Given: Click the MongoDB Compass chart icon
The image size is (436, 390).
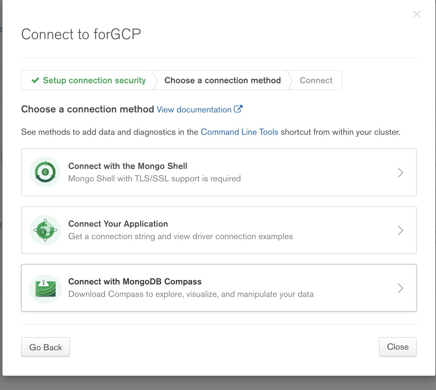Looking at the screenshot, I should pos(45,288).
